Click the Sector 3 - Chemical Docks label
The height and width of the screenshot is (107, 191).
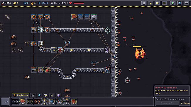point(170,99)
